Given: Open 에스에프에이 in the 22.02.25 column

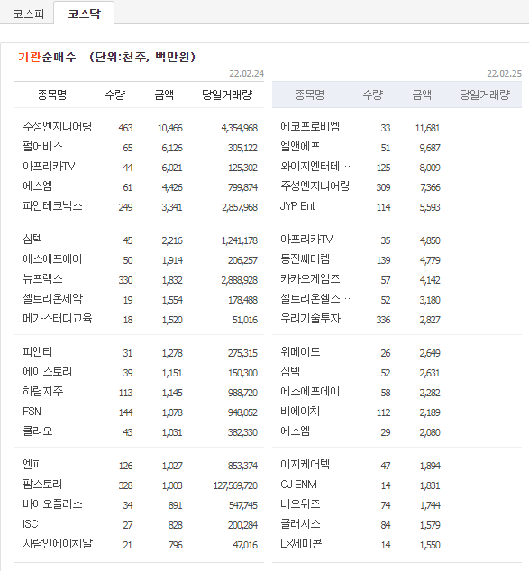Looking at the screenshot, I should 310,392.
